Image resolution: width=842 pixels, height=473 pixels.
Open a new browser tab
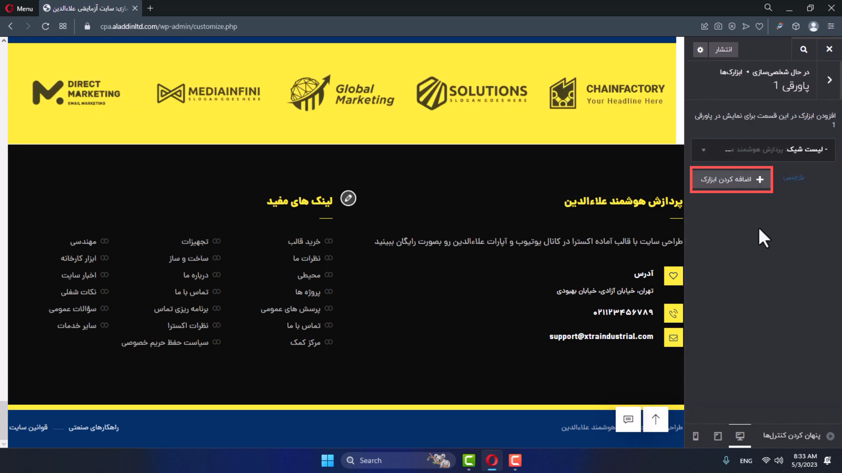pyautogui.click(x=150, y=8)
